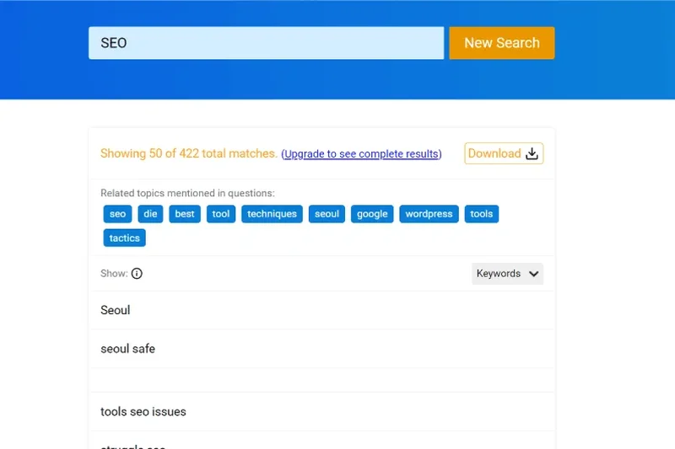
Task: Select the 'die' related topic tag
Action: [x=150, y=214]
